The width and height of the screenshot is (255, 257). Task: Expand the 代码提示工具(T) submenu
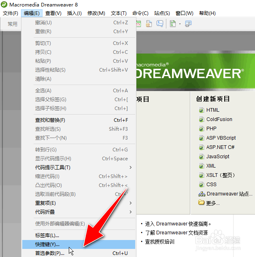tap(79, 168)
